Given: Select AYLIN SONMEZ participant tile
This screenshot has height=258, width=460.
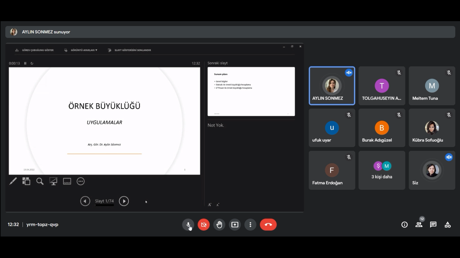Looking at the screenshot, I should [x=332, y=86].
